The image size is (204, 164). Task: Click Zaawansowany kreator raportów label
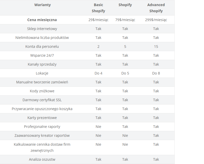tap(42, 136)
